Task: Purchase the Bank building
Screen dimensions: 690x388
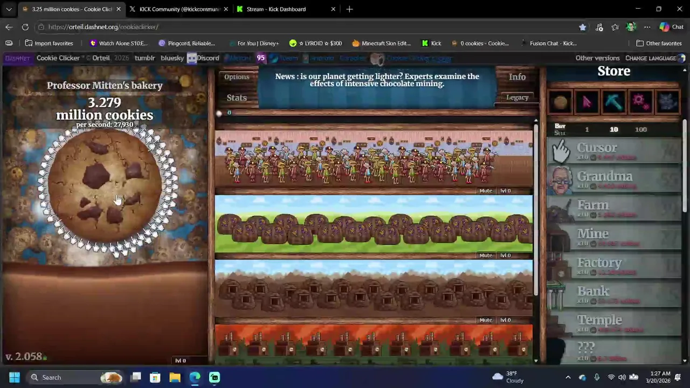Action: (x=614, y=295)
